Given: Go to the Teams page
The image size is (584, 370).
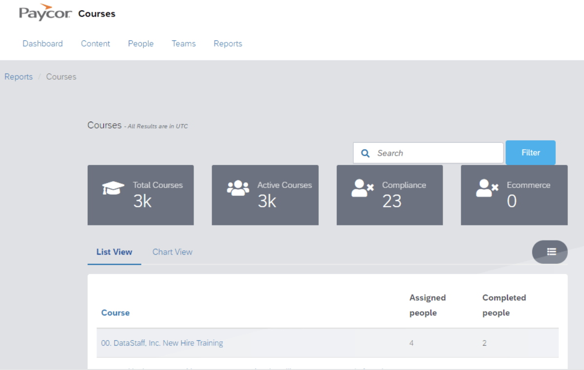Looking at the screenshot, I should tap(183, 43).
